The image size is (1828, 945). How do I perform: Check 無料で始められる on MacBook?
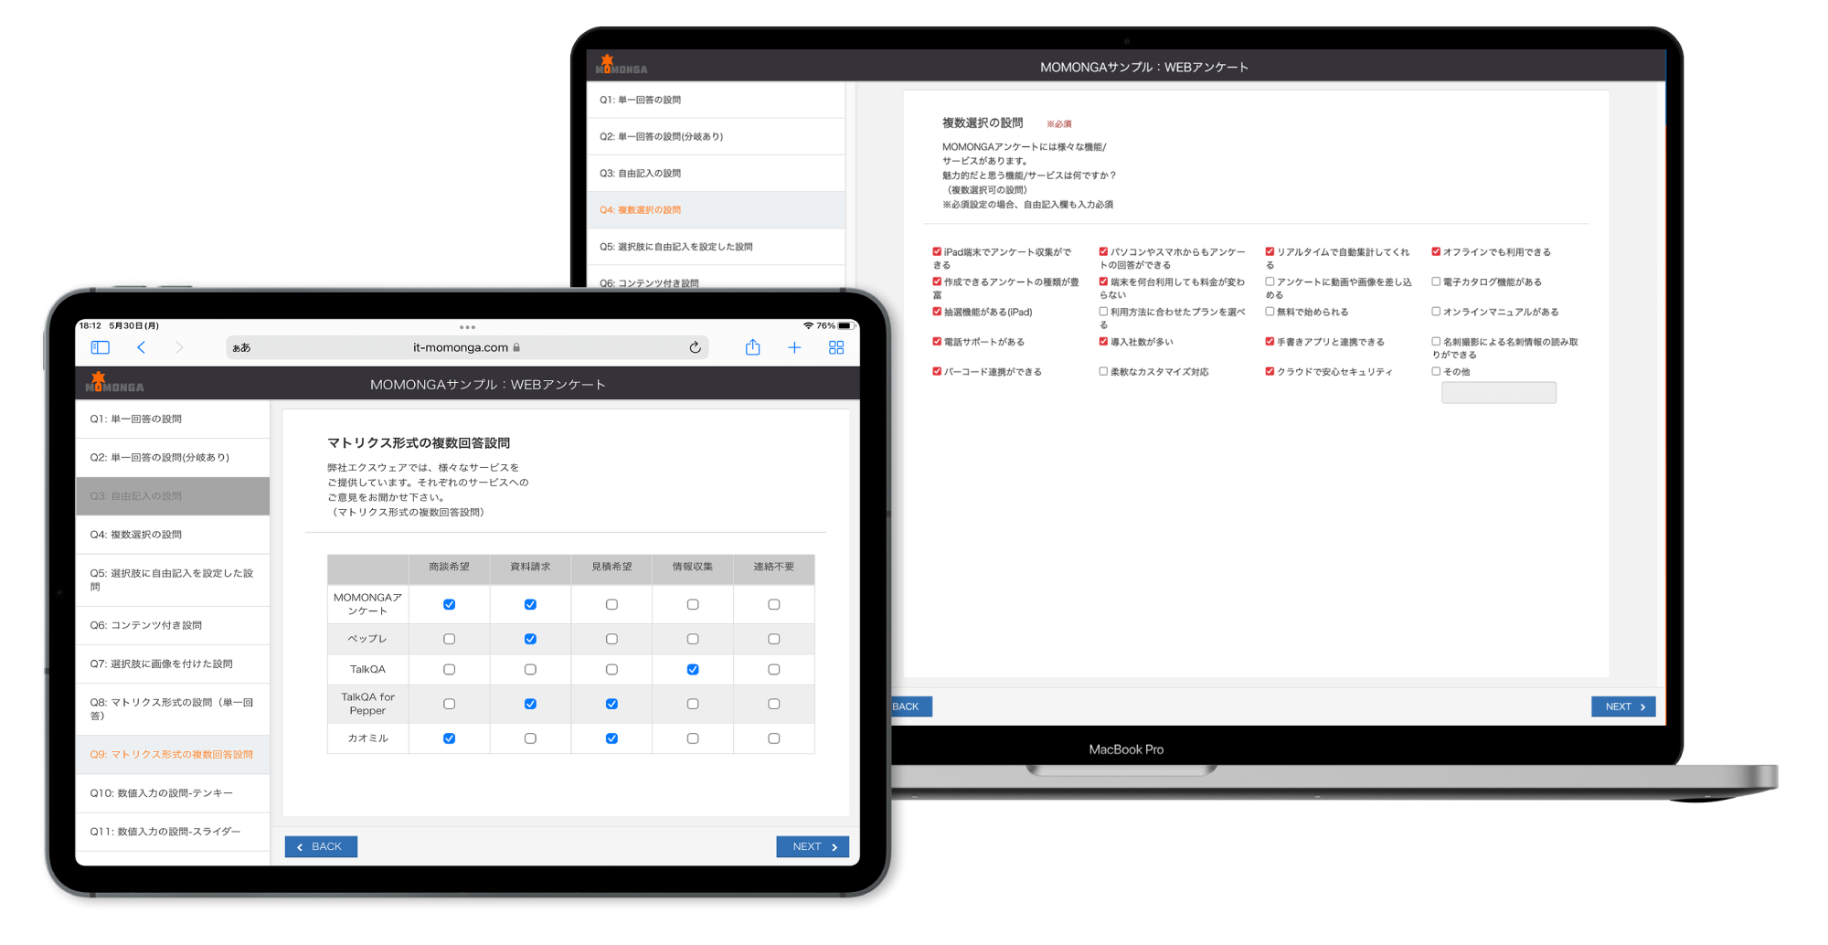(1270, 312)
